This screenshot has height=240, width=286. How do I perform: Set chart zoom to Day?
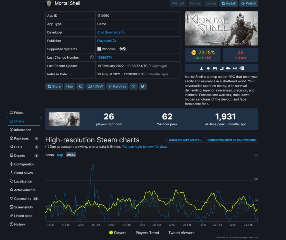(60, 155)
